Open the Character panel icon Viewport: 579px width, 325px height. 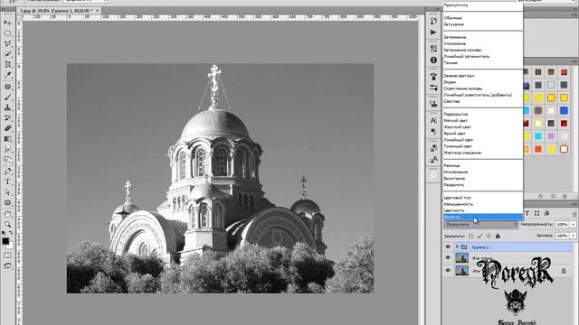433,120
